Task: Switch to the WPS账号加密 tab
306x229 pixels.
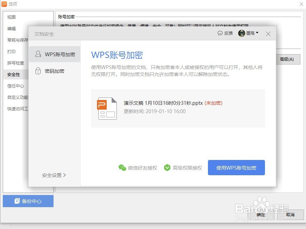Action: (55, 54)
